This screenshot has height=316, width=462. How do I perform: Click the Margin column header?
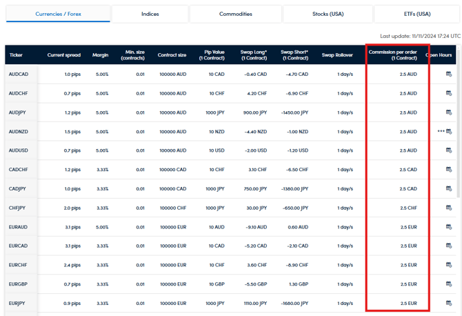[101, 55]
